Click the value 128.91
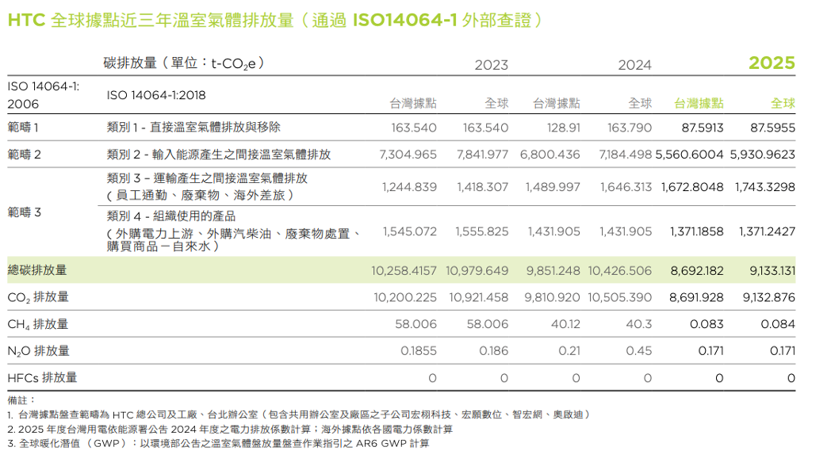Screen dimensions: 831x466 point(563,128)
